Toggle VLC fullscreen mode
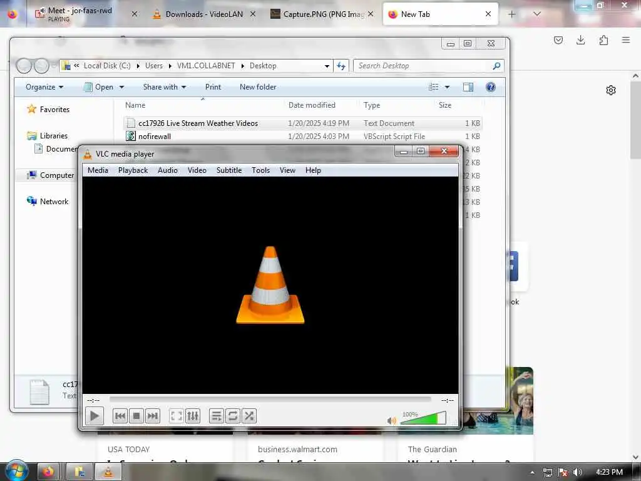641x481 pixels. pyautogui.click(x=176, y=416)
